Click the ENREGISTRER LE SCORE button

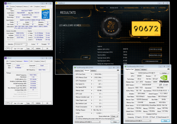point(155,55)
